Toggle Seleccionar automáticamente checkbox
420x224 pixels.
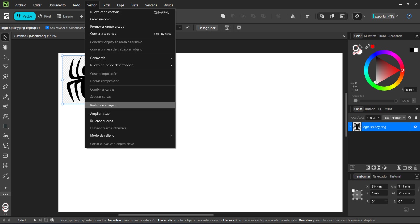click(x=47, y=28)
